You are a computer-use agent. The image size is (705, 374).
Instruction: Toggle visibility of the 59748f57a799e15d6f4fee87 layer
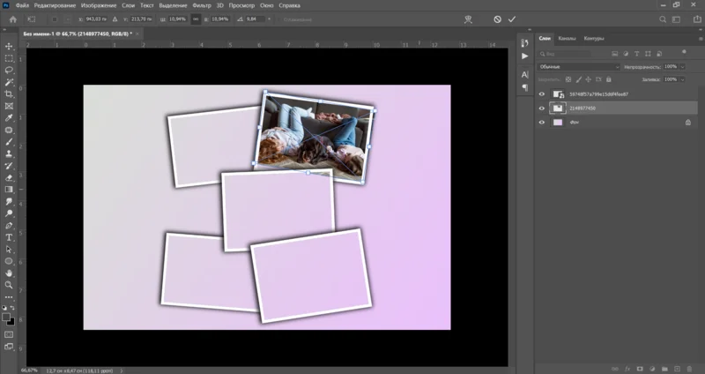(542, 93)
